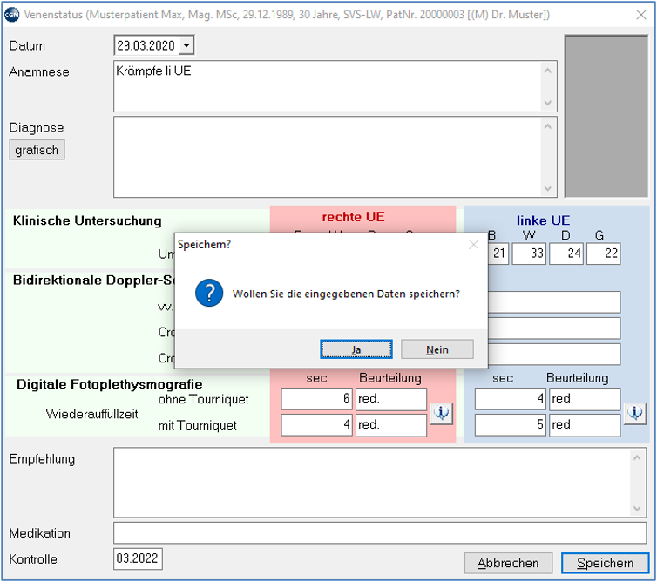
Task: Click linke UE Umfang B field 21
Action: (x=498, y=254)
